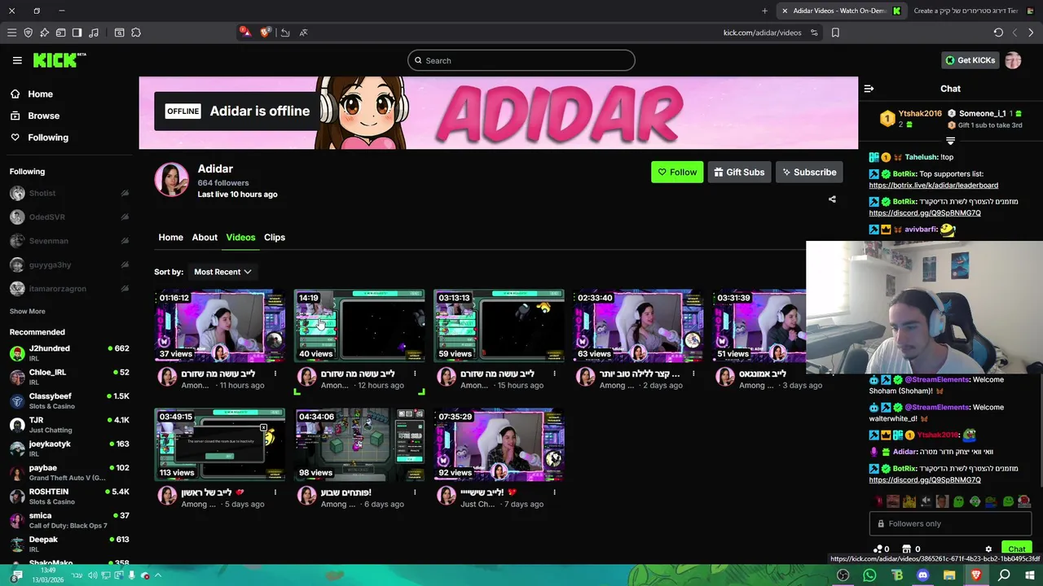
Task: Open the browser extensions puzzle icon
Action: [x=136, y=33]
